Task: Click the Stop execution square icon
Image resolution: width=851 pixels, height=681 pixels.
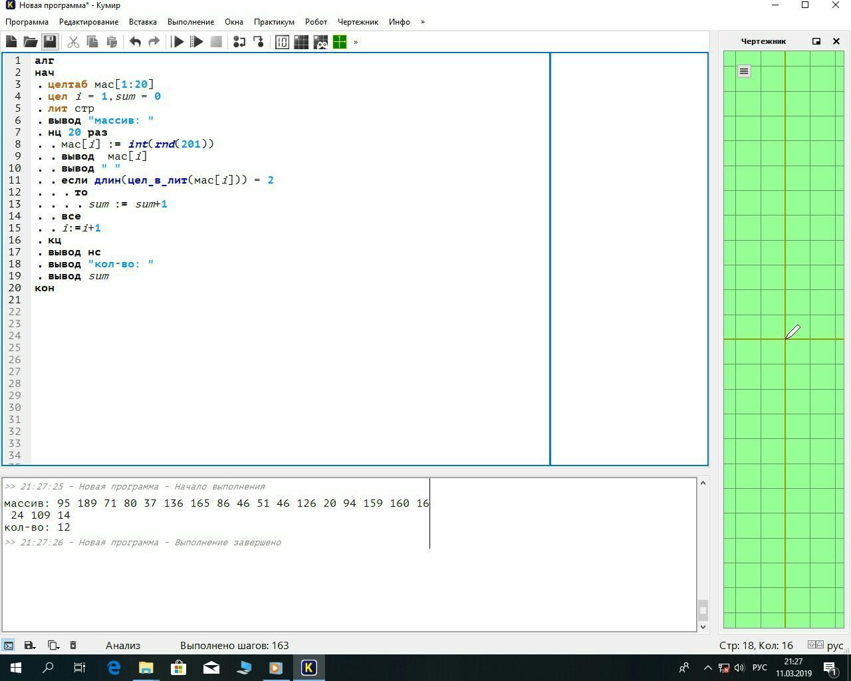Action: click(x=216, y=42)
